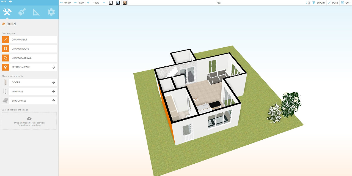Click the browse link to upload image
This screenshot has width=352, height=176.
click(x=41, y=123)
